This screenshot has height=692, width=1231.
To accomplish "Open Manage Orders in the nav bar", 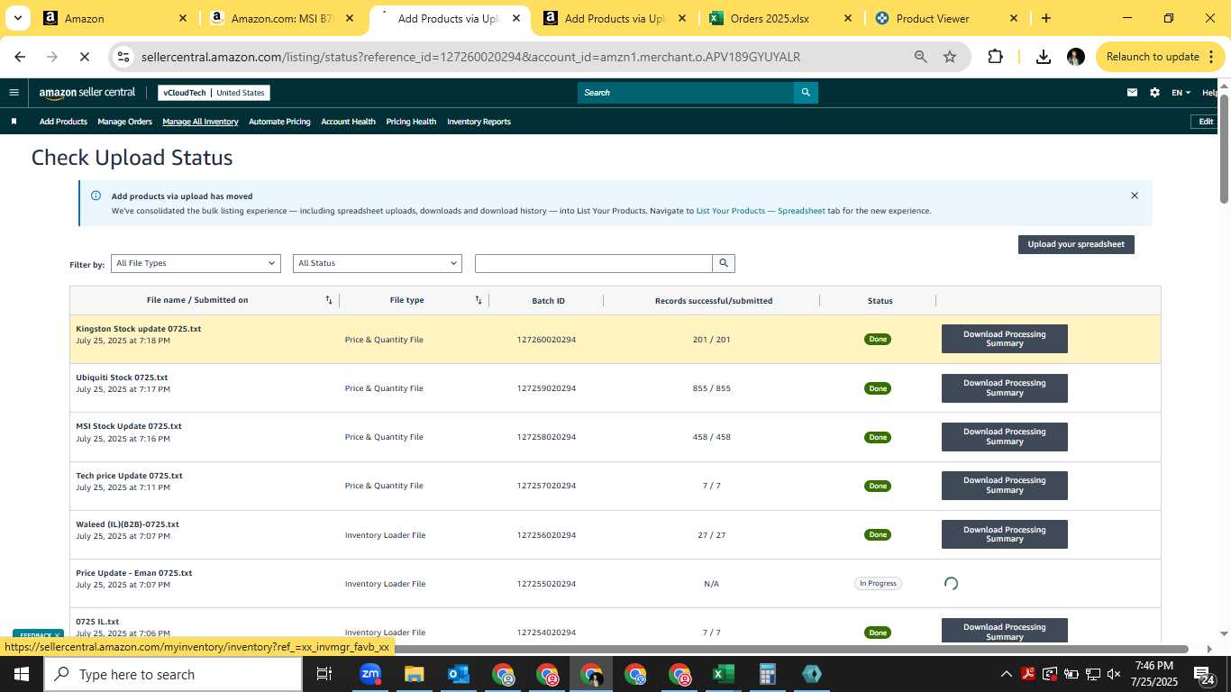I will [124, 122].
